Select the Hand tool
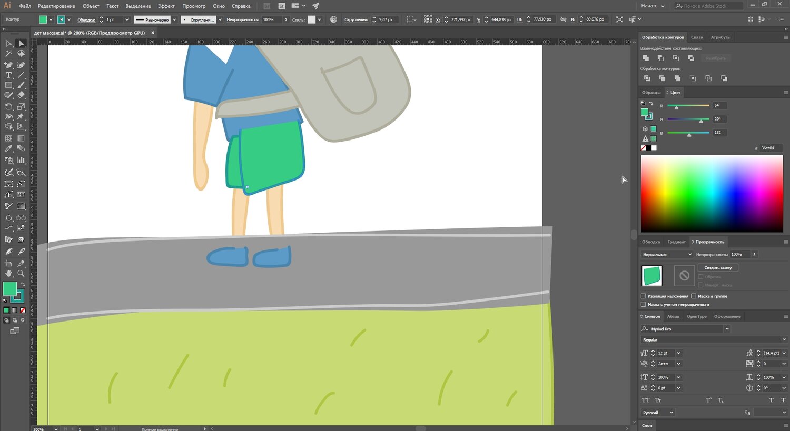Screen dimensions: 790x431 coord(8,274)
